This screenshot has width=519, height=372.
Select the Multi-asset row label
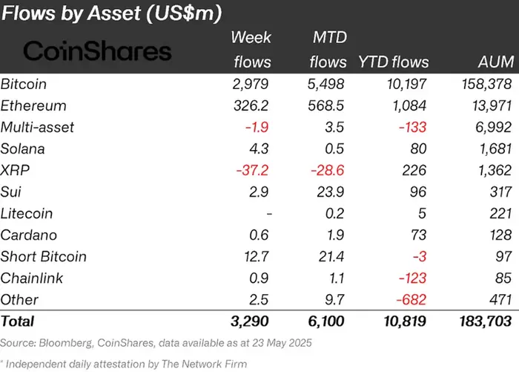[x=38, y=127]
